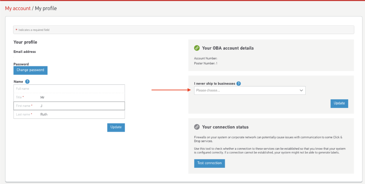Click into the First name field
Image resolution: width=365 pixels, height=184 pixels.
[x=69, y=106]
